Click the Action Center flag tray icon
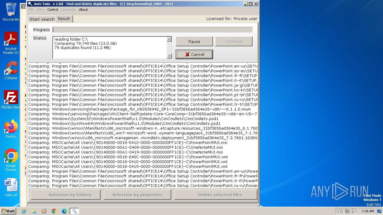Screen dimensions: 383x215 355,211
